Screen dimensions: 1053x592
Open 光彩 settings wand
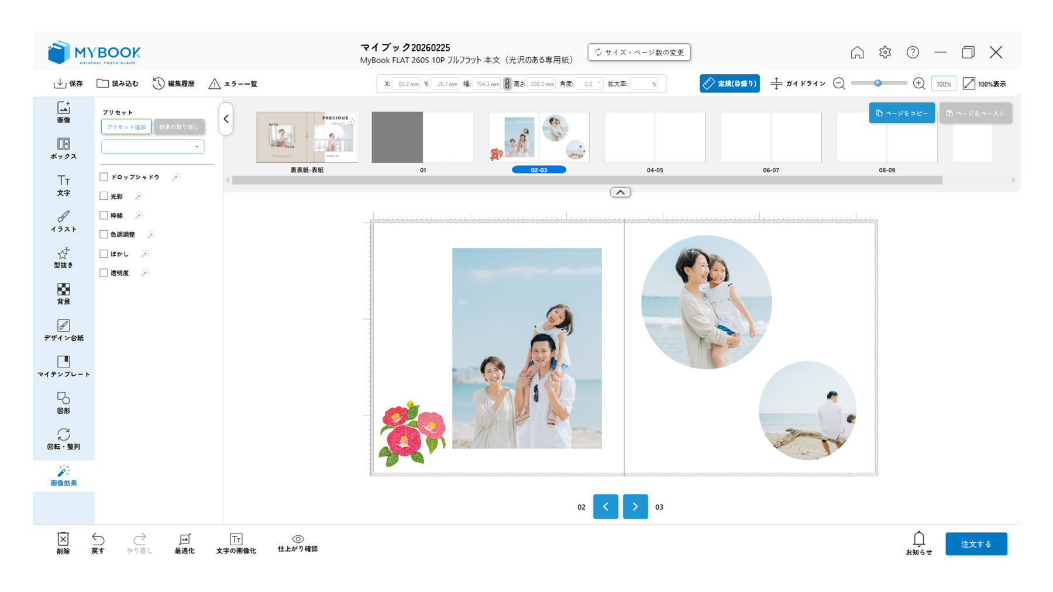pos(139,196)
